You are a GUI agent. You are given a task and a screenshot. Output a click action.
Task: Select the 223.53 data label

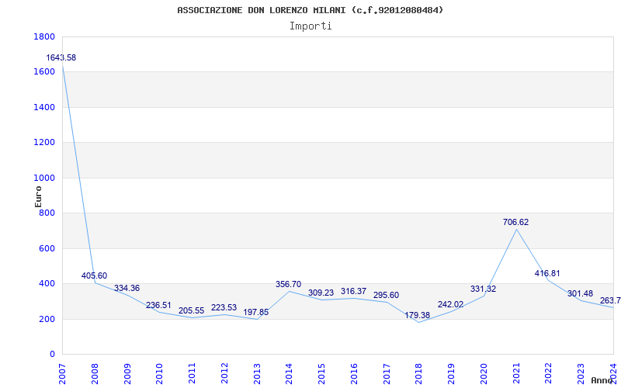pyautogui.click(x=224, y=307)
